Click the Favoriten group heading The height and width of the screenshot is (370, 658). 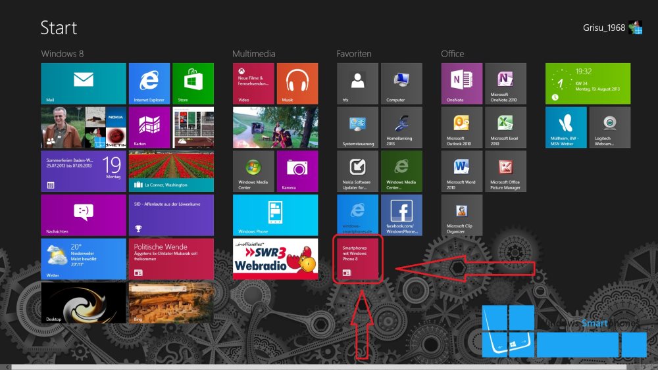click(354, 54)
